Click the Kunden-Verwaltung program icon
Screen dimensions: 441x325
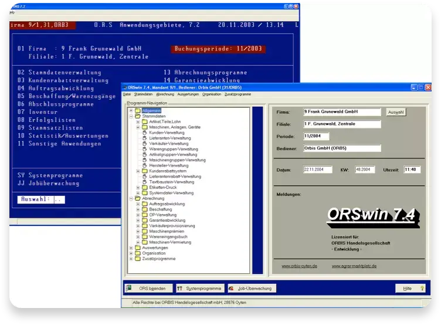point(145,133)
